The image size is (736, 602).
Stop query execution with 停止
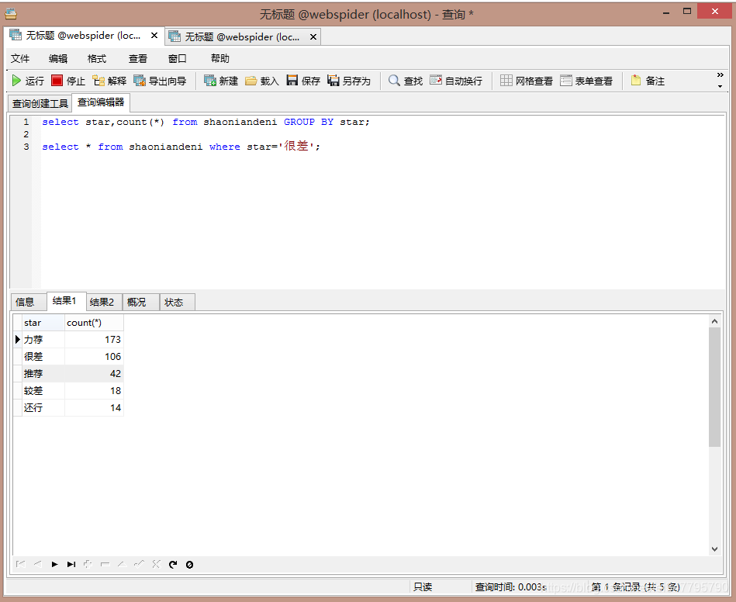coord(68,81)
